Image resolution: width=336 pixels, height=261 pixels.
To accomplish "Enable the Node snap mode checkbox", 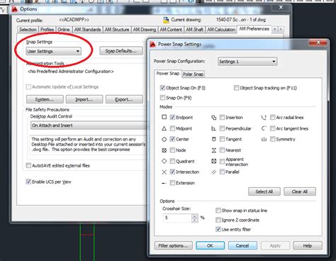I will 172,150.
